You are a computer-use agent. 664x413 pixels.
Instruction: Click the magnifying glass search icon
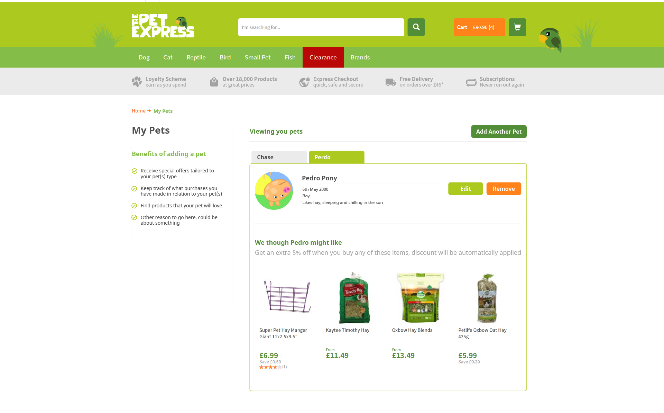[x=416, y=27]
